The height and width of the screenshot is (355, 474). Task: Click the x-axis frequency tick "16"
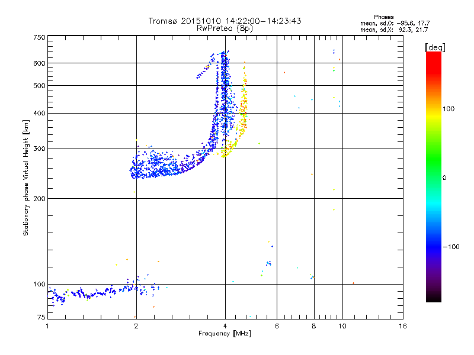403,326
